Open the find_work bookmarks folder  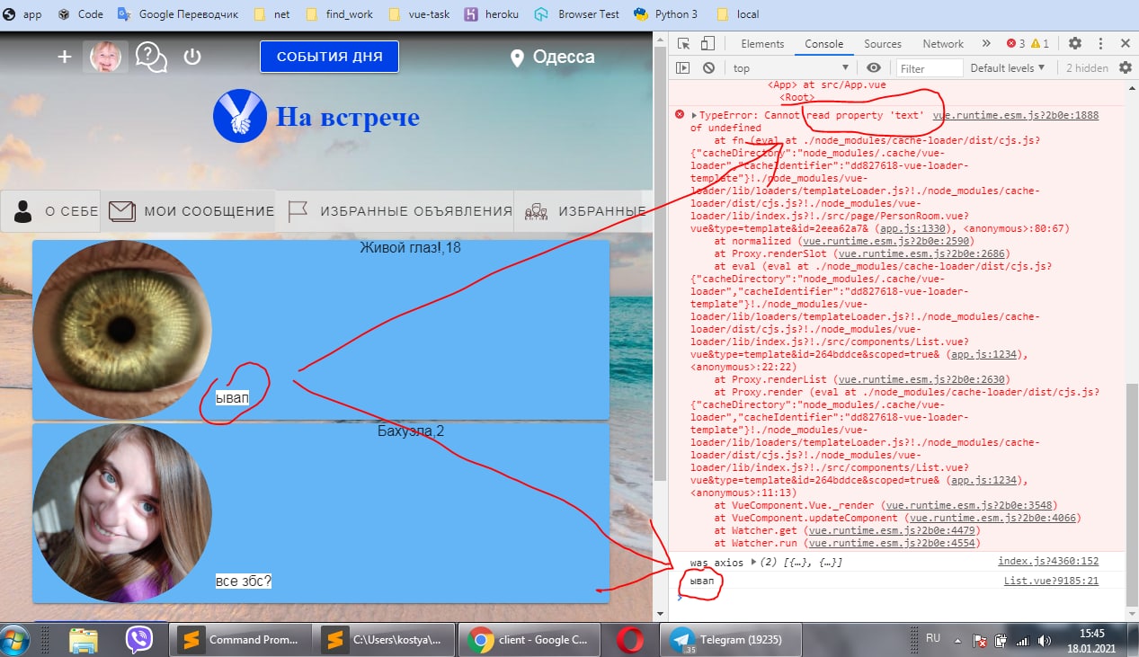[x=341, y=13]
